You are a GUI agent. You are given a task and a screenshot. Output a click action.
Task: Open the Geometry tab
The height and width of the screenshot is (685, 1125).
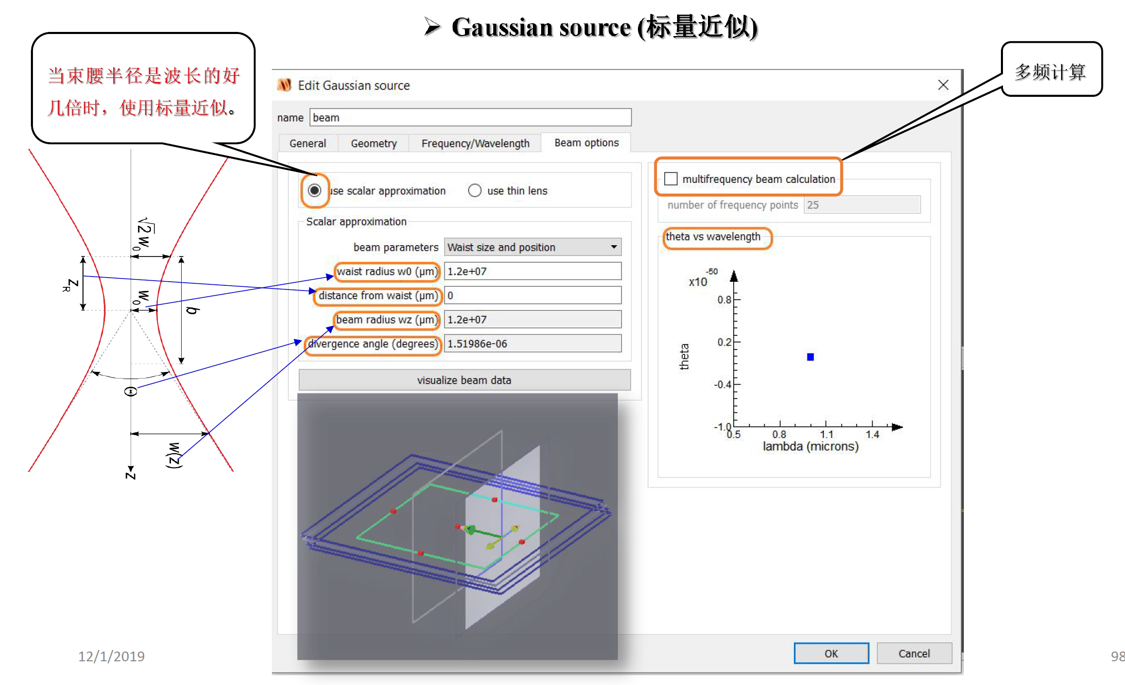pyautogui.click(x=373, y=143)
